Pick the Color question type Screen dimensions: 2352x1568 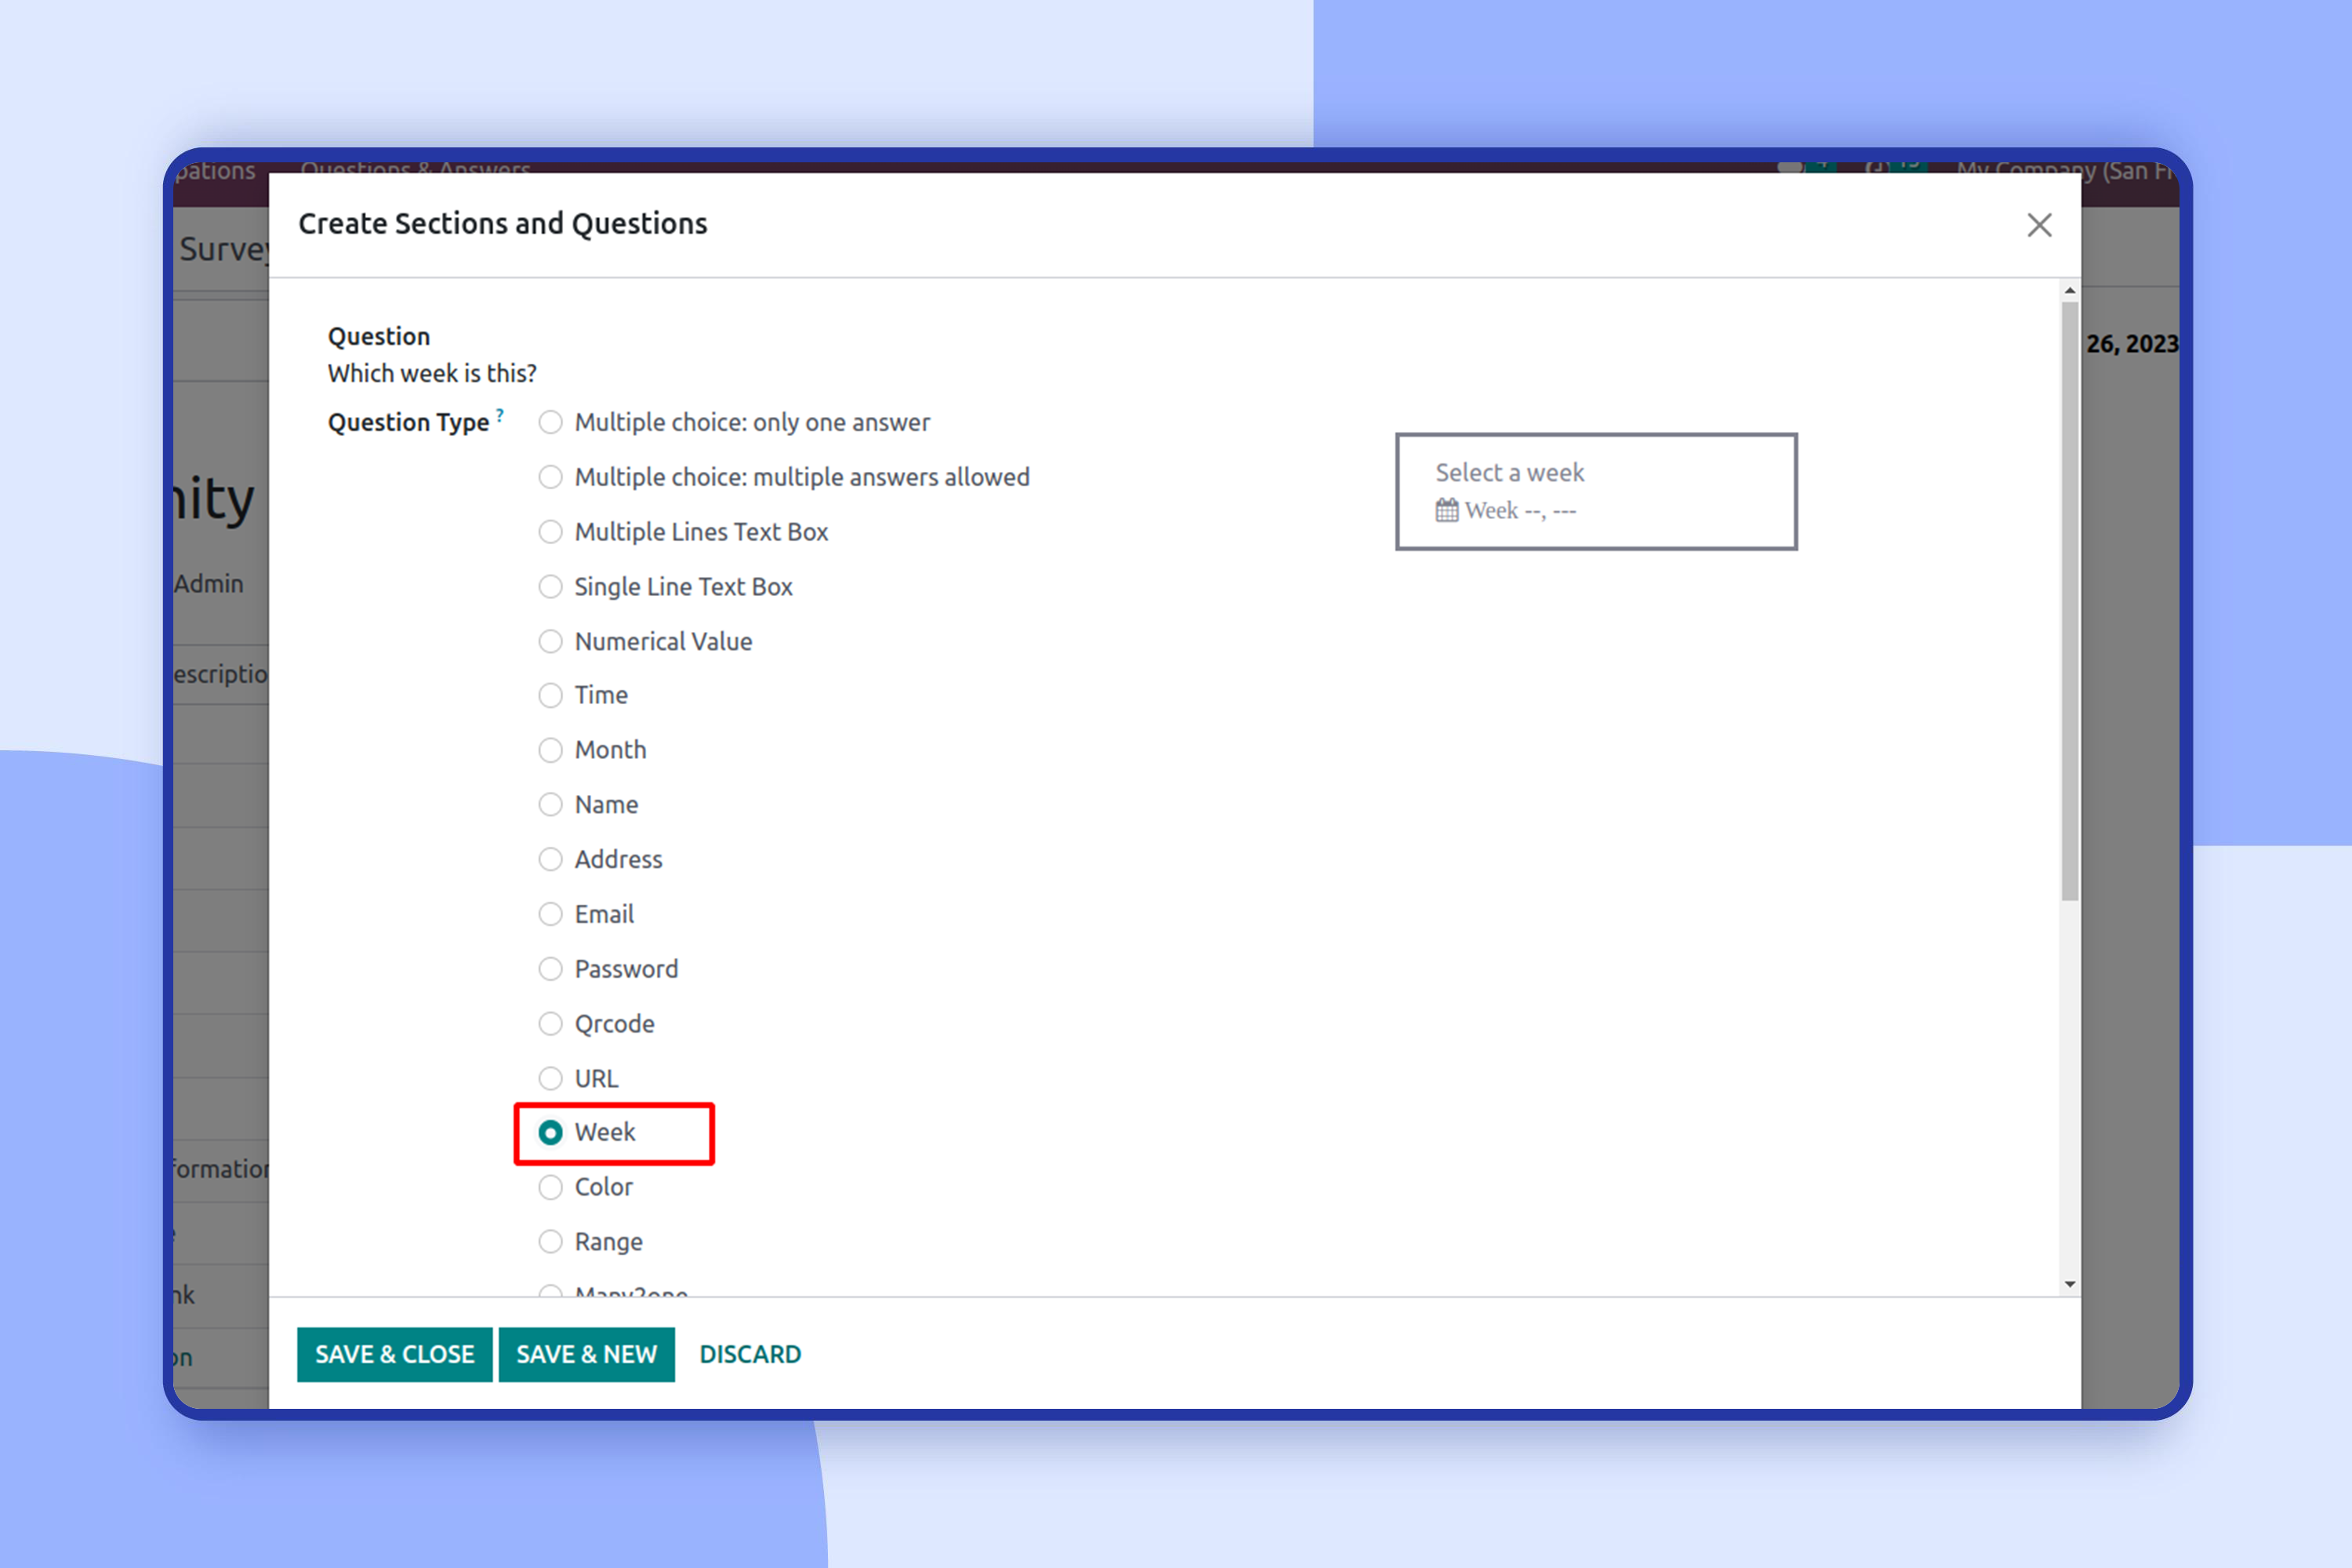[551, 1187]
